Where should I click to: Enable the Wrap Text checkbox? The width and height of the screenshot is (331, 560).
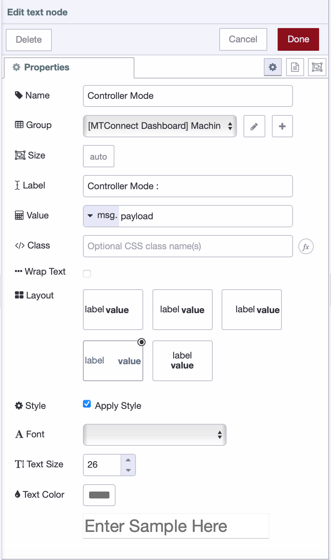tap(87, 273)
